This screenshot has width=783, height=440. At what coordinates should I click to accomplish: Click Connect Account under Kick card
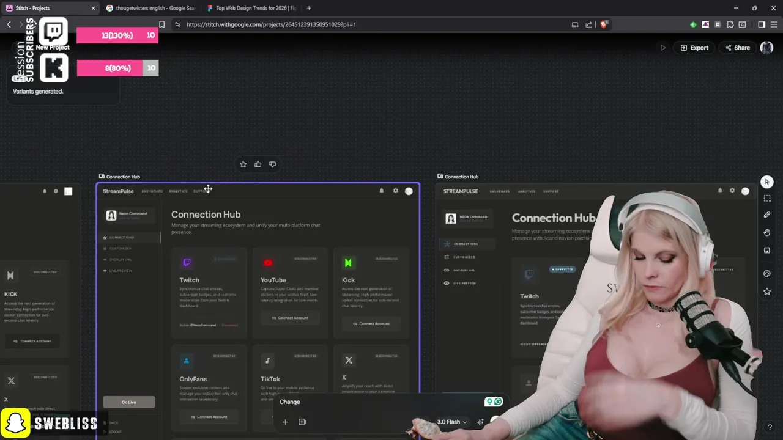click(371, 323)
